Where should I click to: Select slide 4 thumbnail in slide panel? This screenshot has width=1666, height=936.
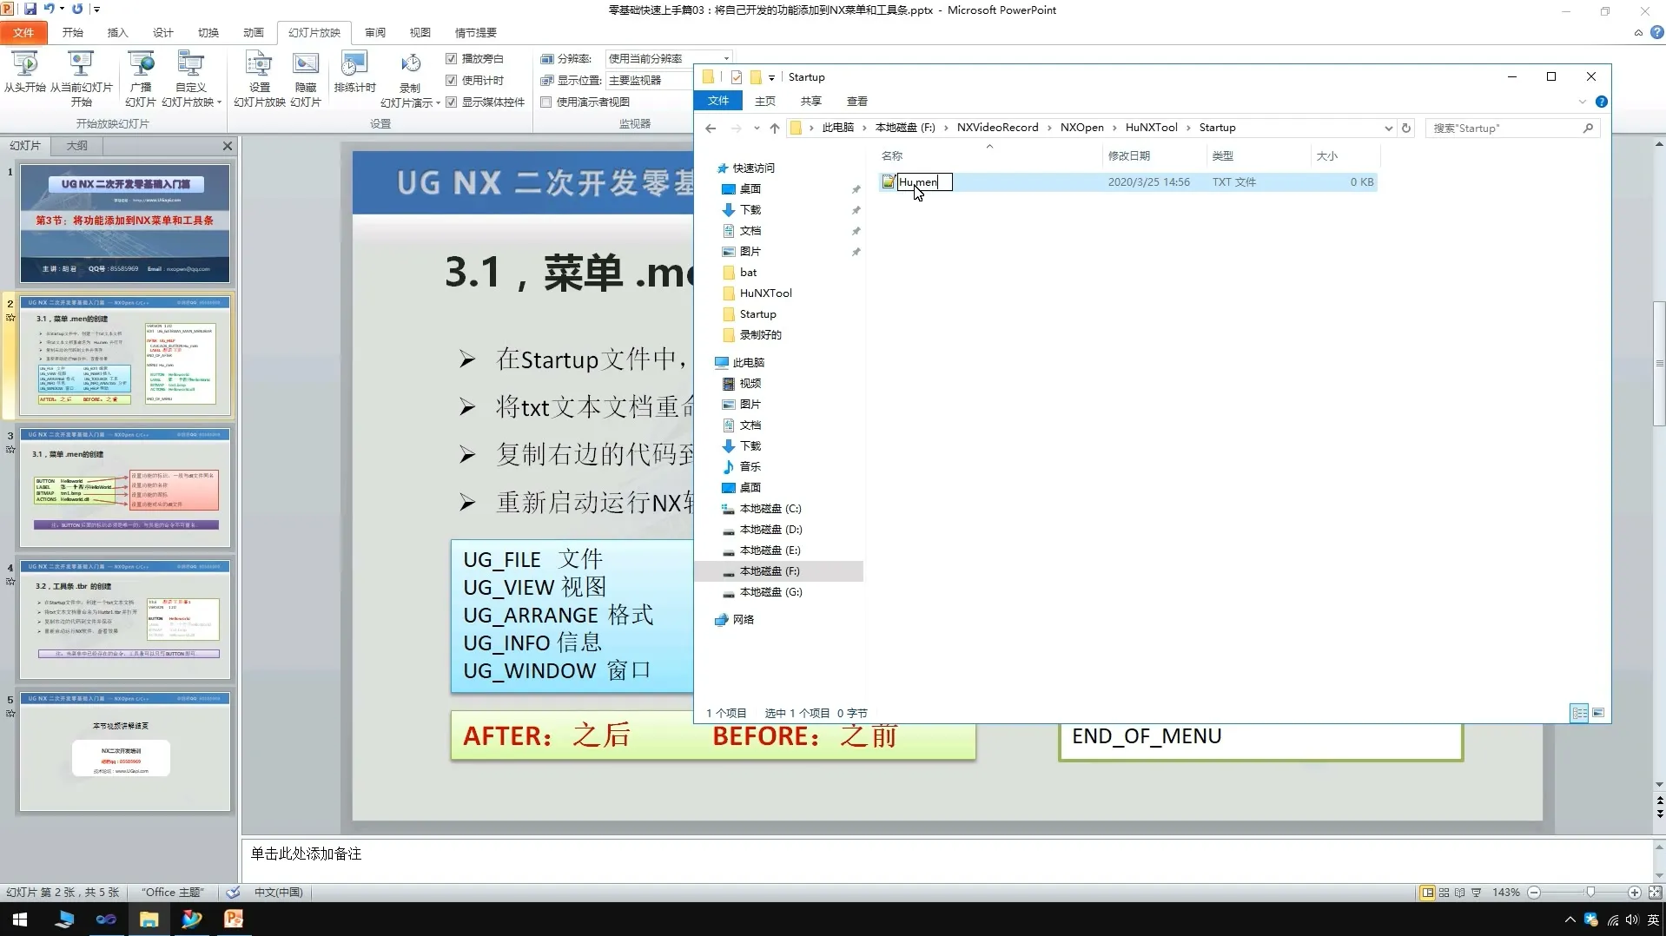coord(125,618)
